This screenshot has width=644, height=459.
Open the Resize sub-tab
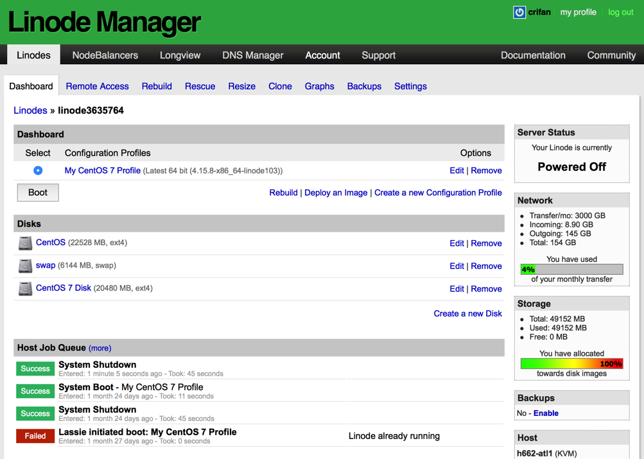242,86
